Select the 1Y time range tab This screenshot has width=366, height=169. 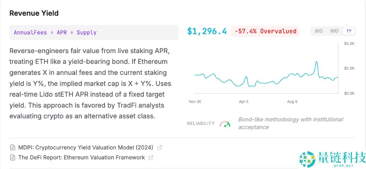pos(349,31)
